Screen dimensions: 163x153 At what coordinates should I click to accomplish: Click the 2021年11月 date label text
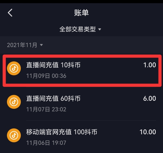22,45
